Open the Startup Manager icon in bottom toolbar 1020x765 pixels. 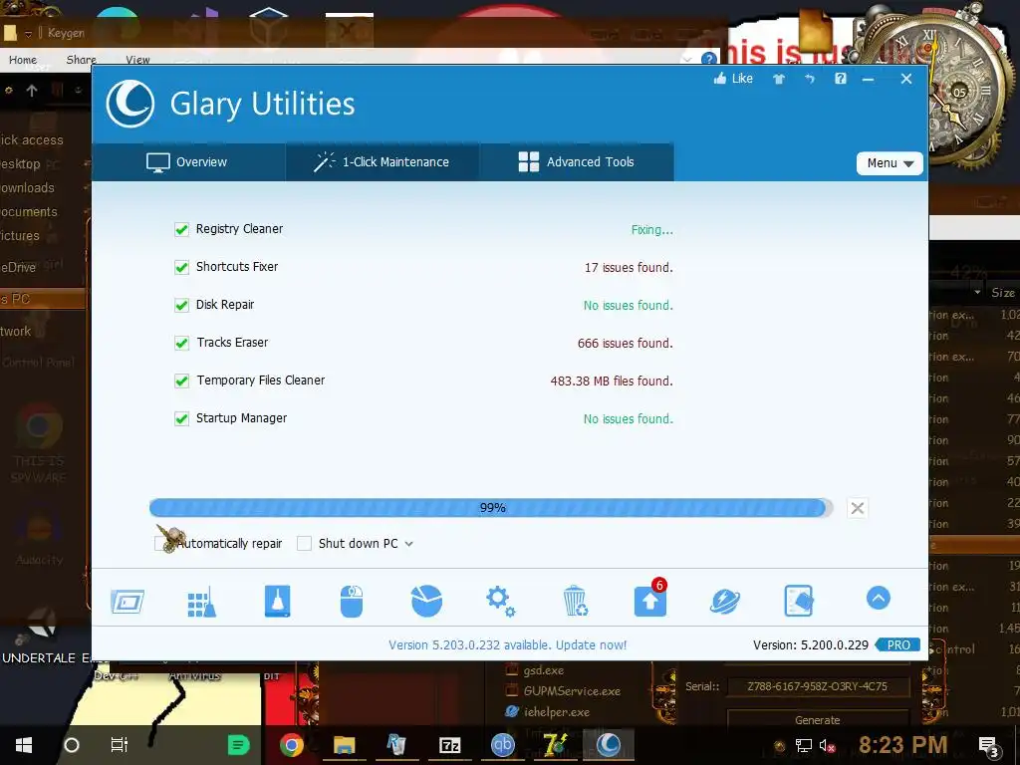[x=127, y=601]
